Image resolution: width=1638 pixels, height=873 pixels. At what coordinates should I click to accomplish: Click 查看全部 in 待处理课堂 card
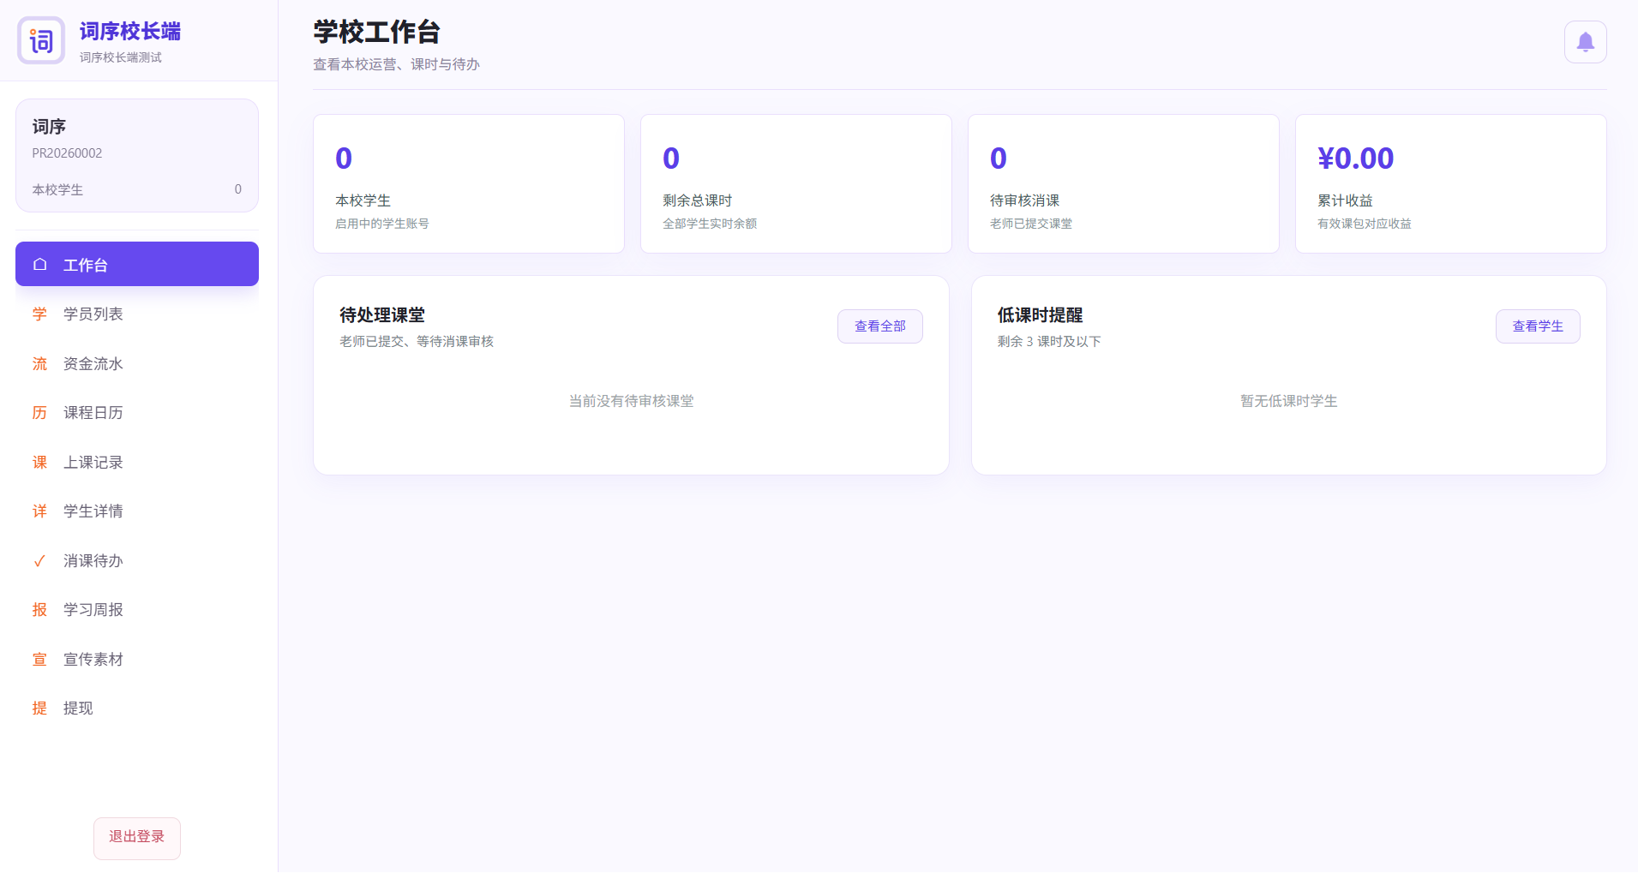click(880, 326)
